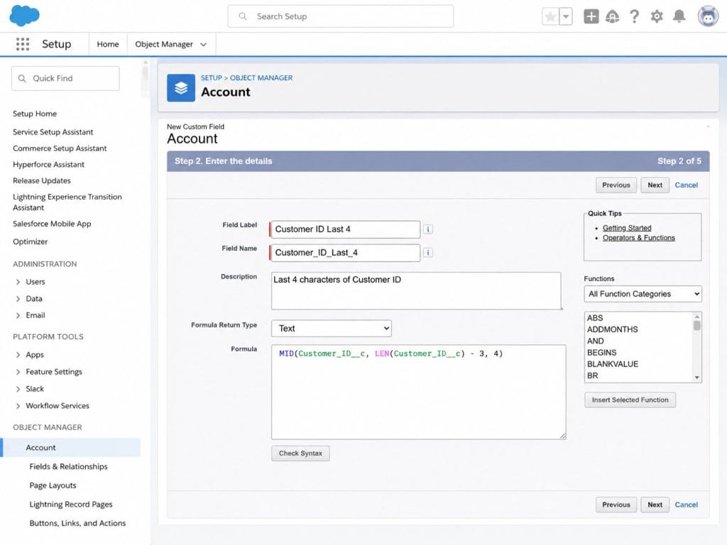Open the notifications bell
The height and width of the screenshot is (545, 727).
tap(679, 16)
